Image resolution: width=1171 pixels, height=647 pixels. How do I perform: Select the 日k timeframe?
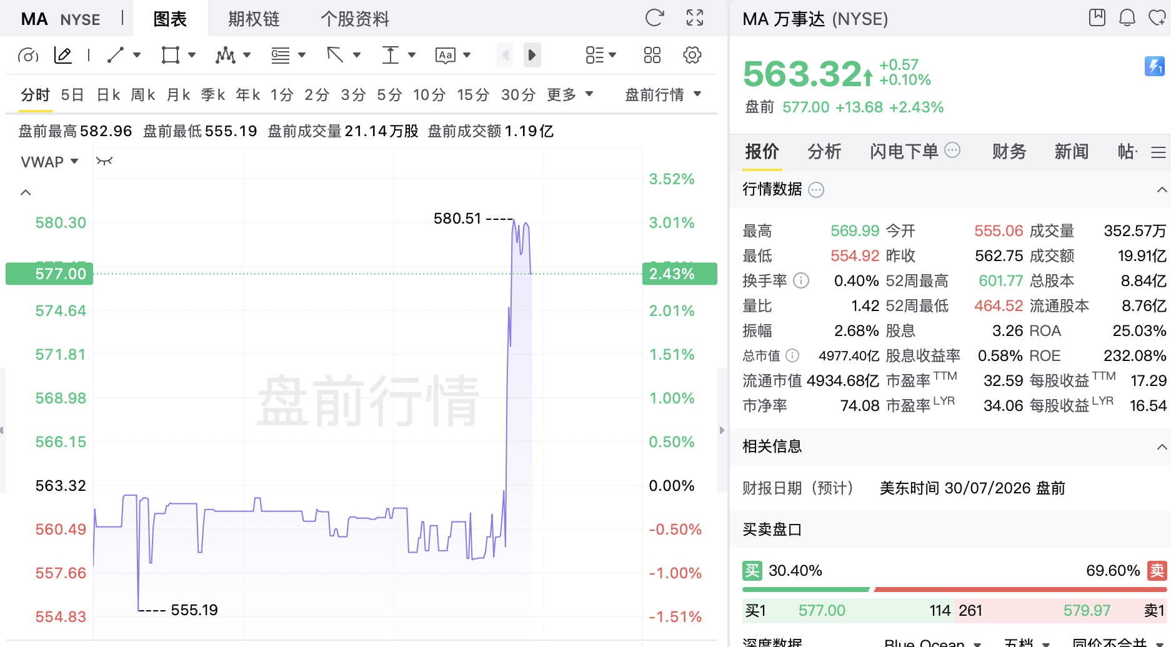(108, 95)
